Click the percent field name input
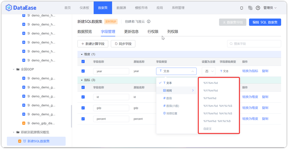 tap(111, 119)
